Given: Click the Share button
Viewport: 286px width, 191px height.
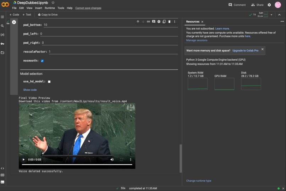Looking at the screenshot, I should click(257, 5).
